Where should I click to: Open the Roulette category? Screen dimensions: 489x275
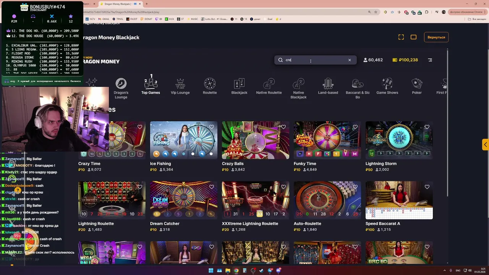(210, 86)
